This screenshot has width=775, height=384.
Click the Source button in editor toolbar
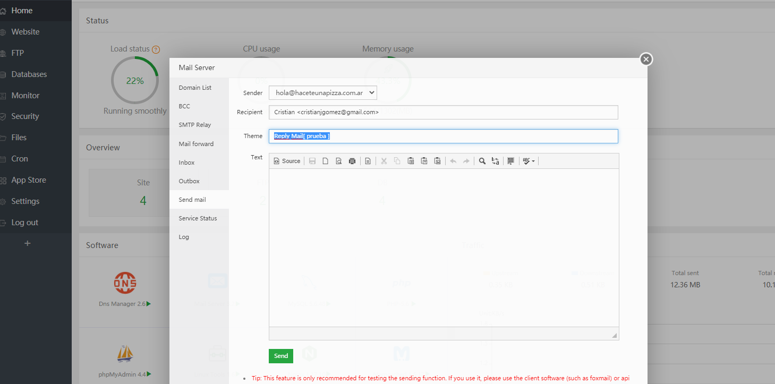pos(287,161)
